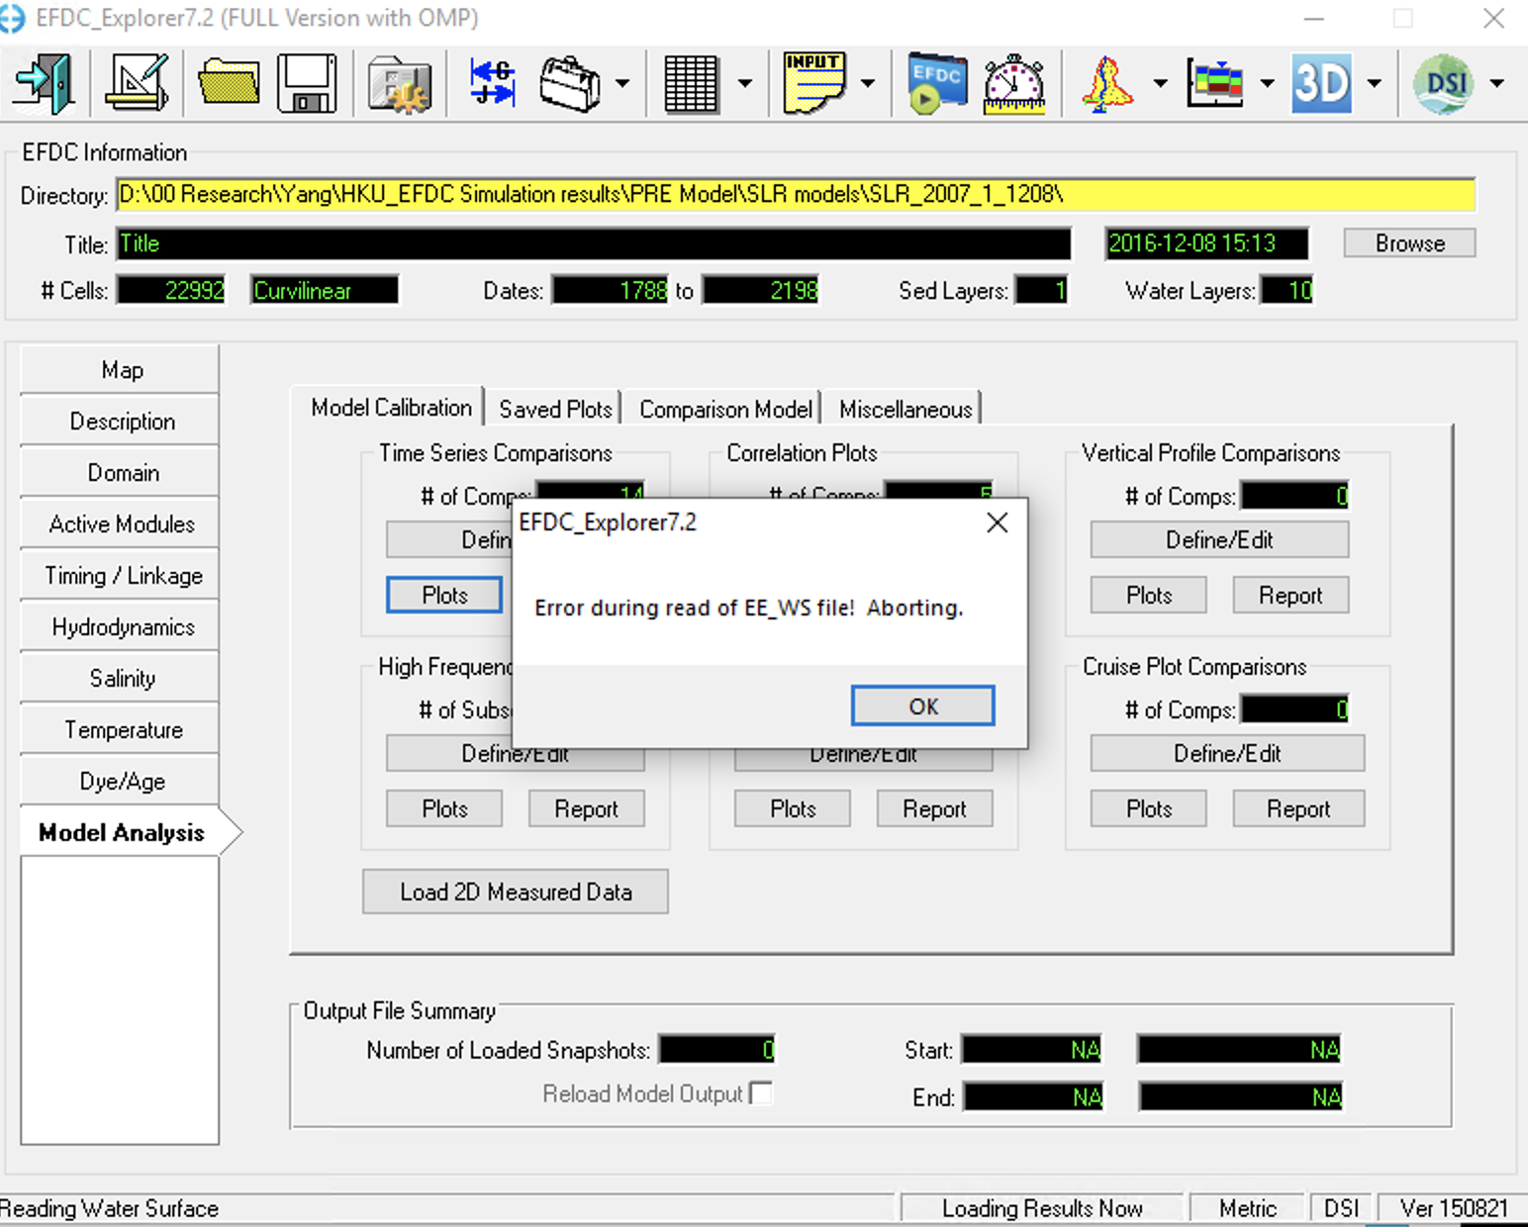Image resolution: width=1528 pixels, height=1227 pixels.
Task: Open the Miscellaneous tab
Action: coord(906,409)
